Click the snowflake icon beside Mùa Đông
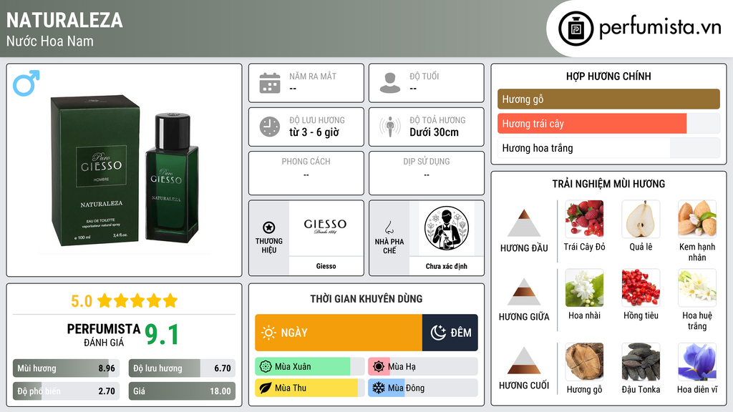 pos(379,388)
